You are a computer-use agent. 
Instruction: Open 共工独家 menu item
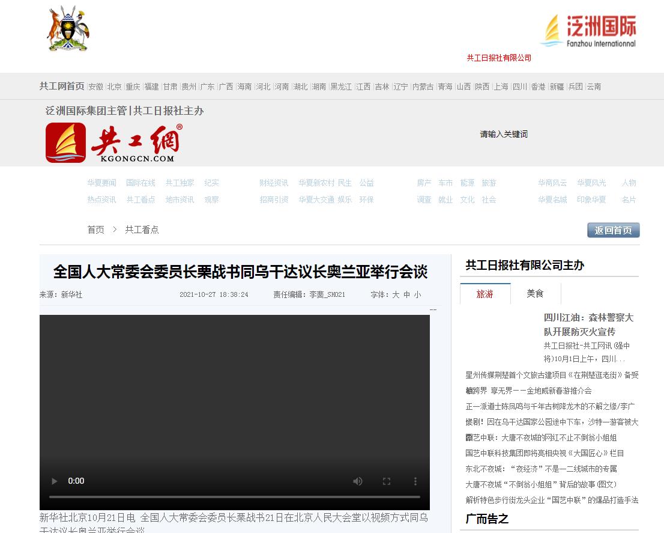pos(180,183)
